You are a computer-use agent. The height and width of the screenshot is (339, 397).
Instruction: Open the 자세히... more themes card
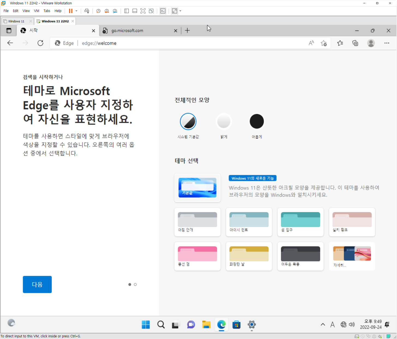click(x=352, y=256)
